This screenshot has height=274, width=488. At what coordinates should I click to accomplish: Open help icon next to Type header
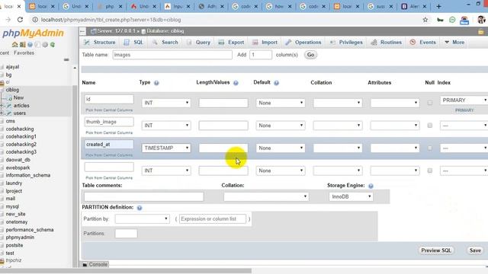pyautogui.click(x=156, y=83)
